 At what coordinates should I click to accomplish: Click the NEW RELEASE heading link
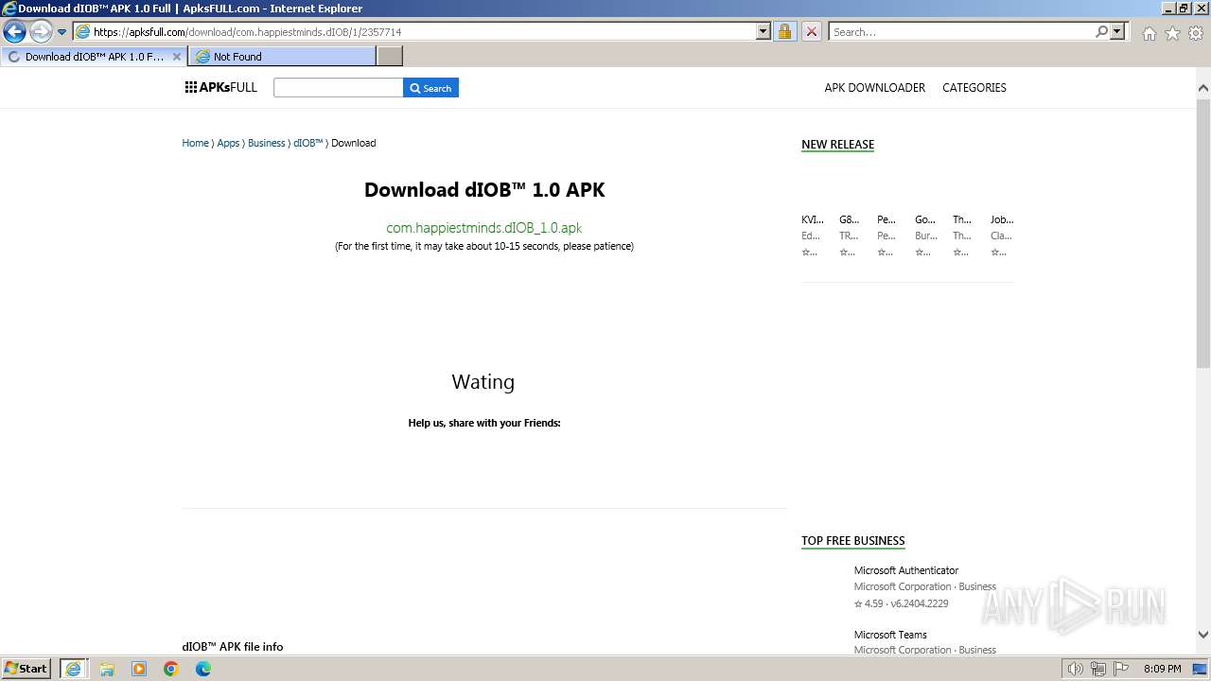837,145
